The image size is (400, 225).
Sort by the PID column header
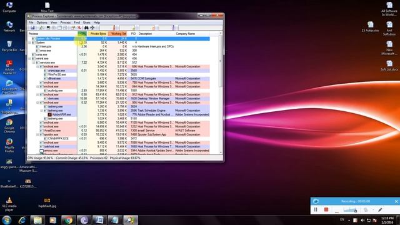pos(132,34)
